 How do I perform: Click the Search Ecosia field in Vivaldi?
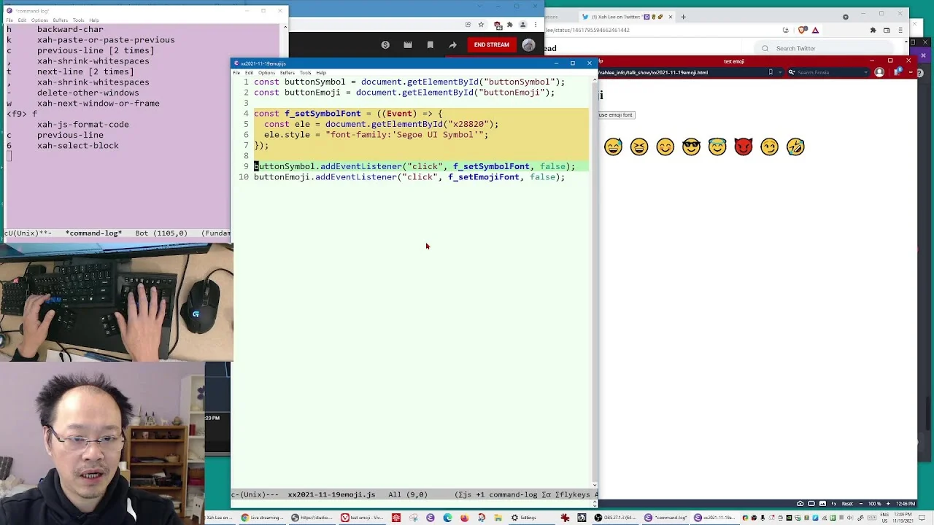point(827,72)
